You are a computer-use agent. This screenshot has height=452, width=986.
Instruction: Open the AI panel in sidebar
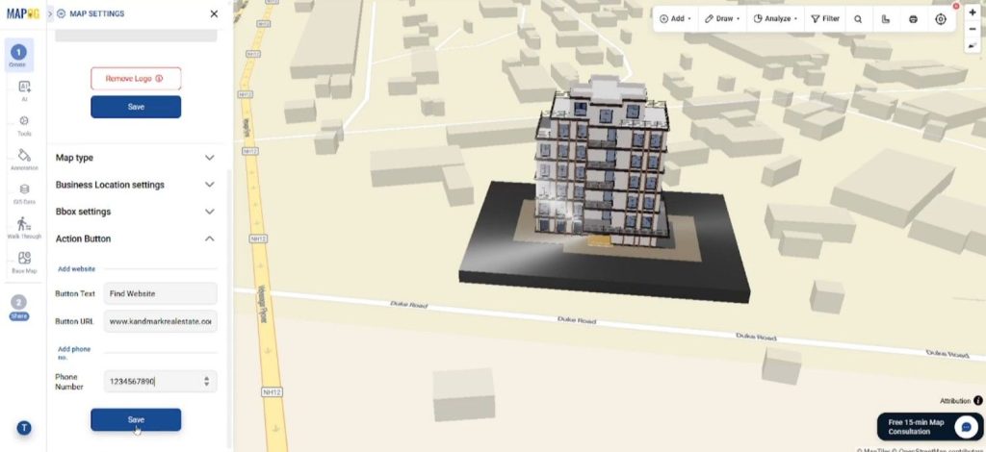click(24, 90)
